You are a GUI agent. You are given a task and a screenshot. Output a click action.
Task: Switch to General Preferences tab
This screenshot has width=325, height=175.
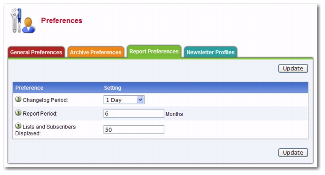(x=36, y=52)
